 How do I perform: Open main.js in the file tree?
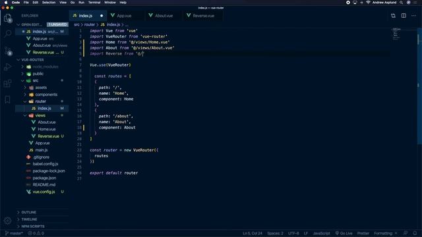tap(42, 150)
